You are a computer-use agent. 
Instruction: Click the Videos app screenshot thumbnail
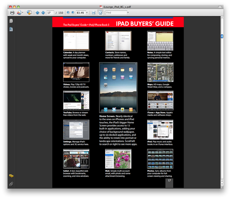point(76,72)
